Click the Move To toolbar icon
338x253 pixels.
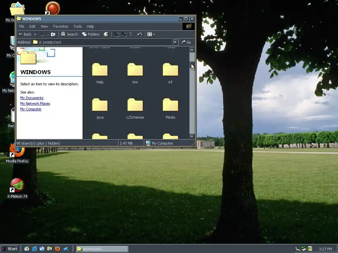pyautogui.click(x=117, y=34)
